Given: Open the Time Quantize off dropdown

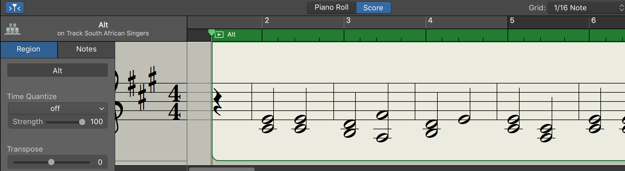Looking at the screenshot, I should tap(58, 108).
